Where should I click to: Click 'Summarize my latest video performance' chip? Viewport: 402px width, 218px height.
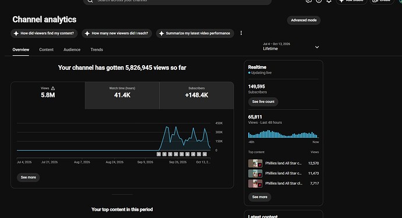click(x=195, y=33)
